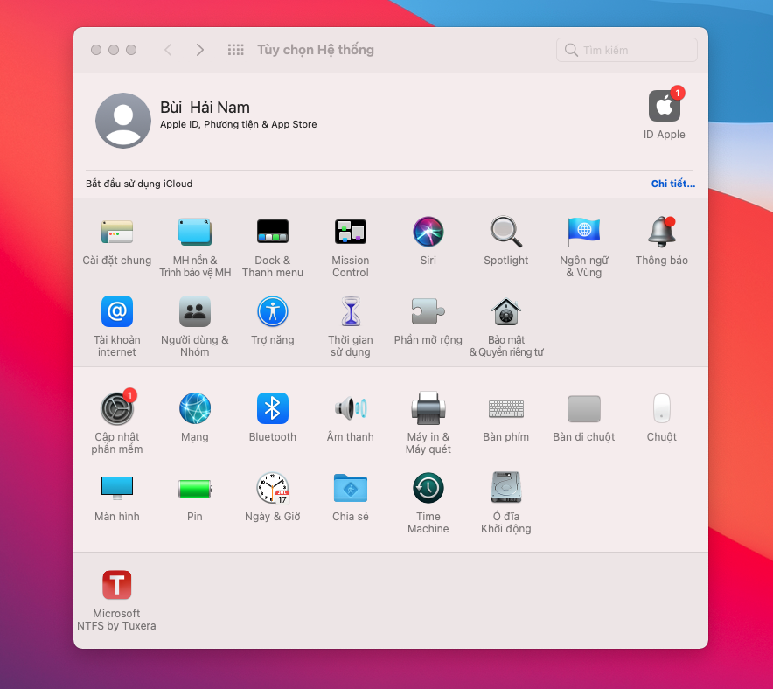Click Bắt đầu sử dụng iCloud text
Image resolution: width=773 pixels, height=689 pixels.
(139, 184)
